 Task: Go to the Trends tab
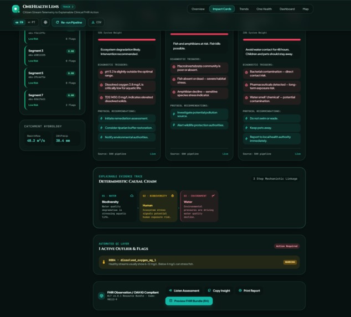(244, 9)
